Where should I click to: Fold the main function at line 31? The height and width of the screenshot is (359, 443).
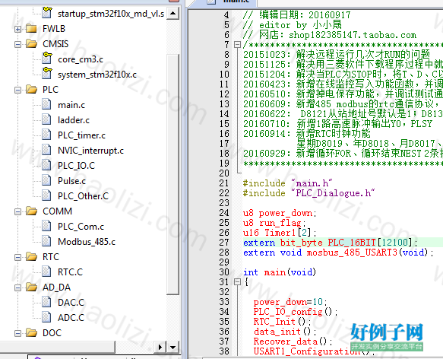[x=237, y=281]
